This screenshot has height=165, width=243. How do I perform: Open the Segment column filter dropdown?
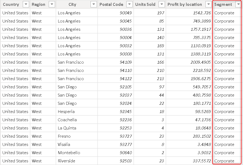click(x=238, y=4)
